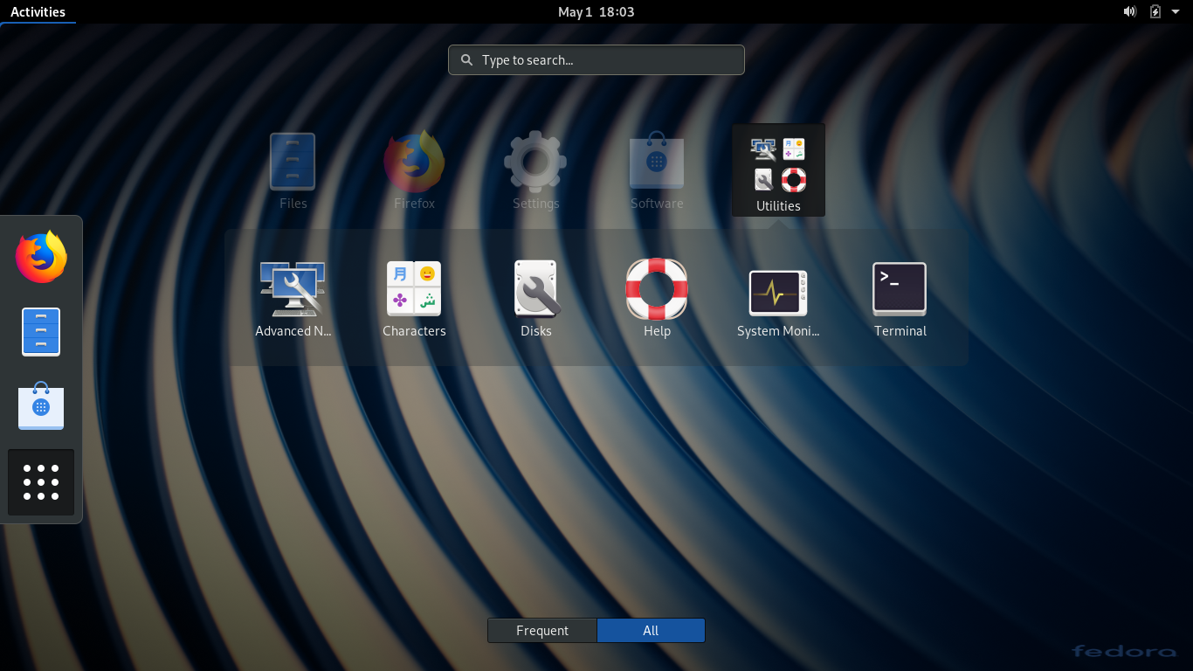Open Settings gear in app grid
1193x671 pixels.
tap(535, 170)
